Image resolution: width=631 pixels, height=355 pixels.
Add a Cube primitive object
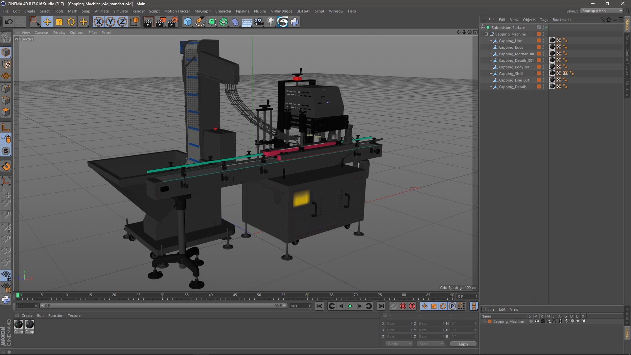(188, 22)
